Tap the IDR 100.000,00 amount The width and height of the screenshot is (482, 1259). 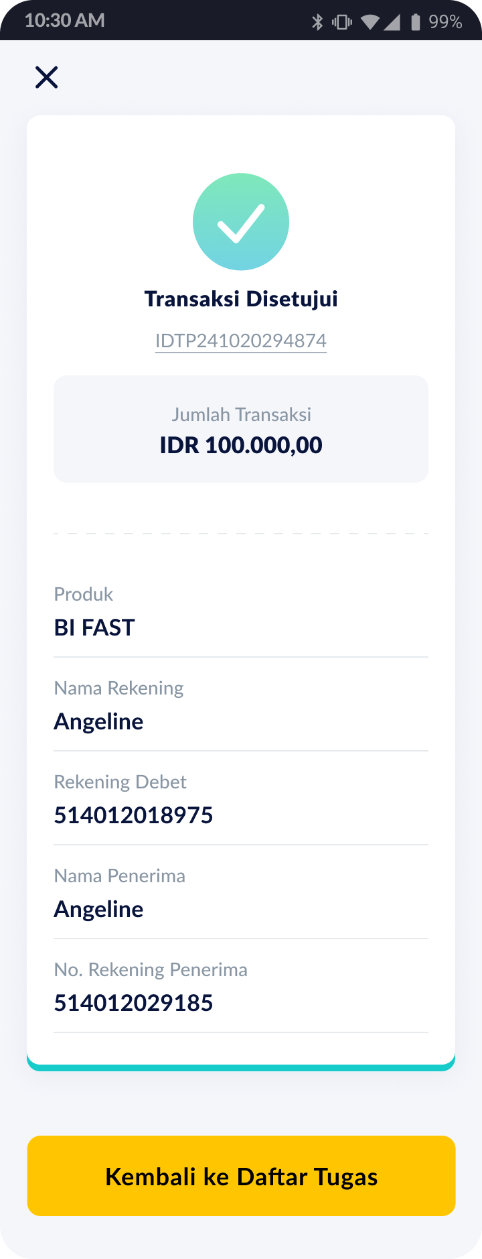click(x=241, y=445)
